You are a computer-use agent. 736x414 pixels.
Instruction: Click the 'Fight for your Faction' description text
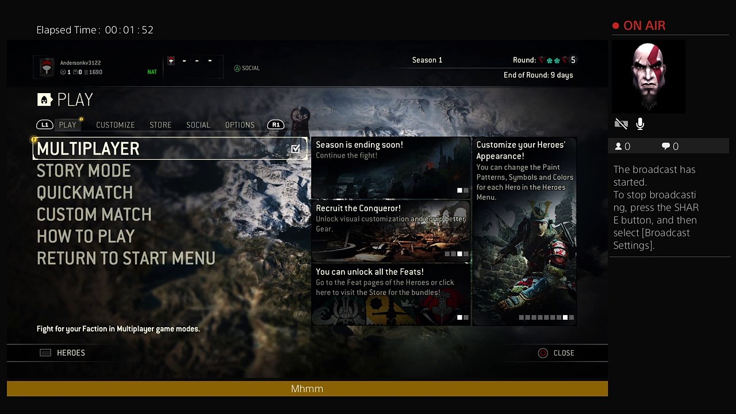118,329
